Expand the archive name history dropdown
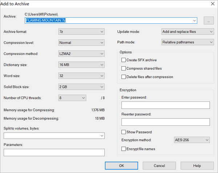Viewport: 218px width, 173px height. [194, 21]
